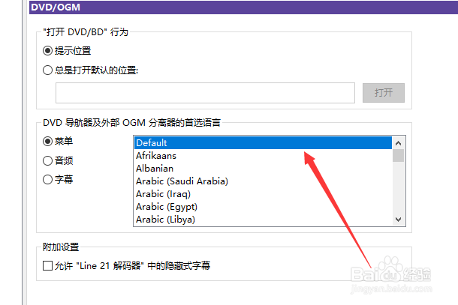Choose Arabic (Iraq) in the list
Viewport: 458px width, 305px height.
(263, 194)
